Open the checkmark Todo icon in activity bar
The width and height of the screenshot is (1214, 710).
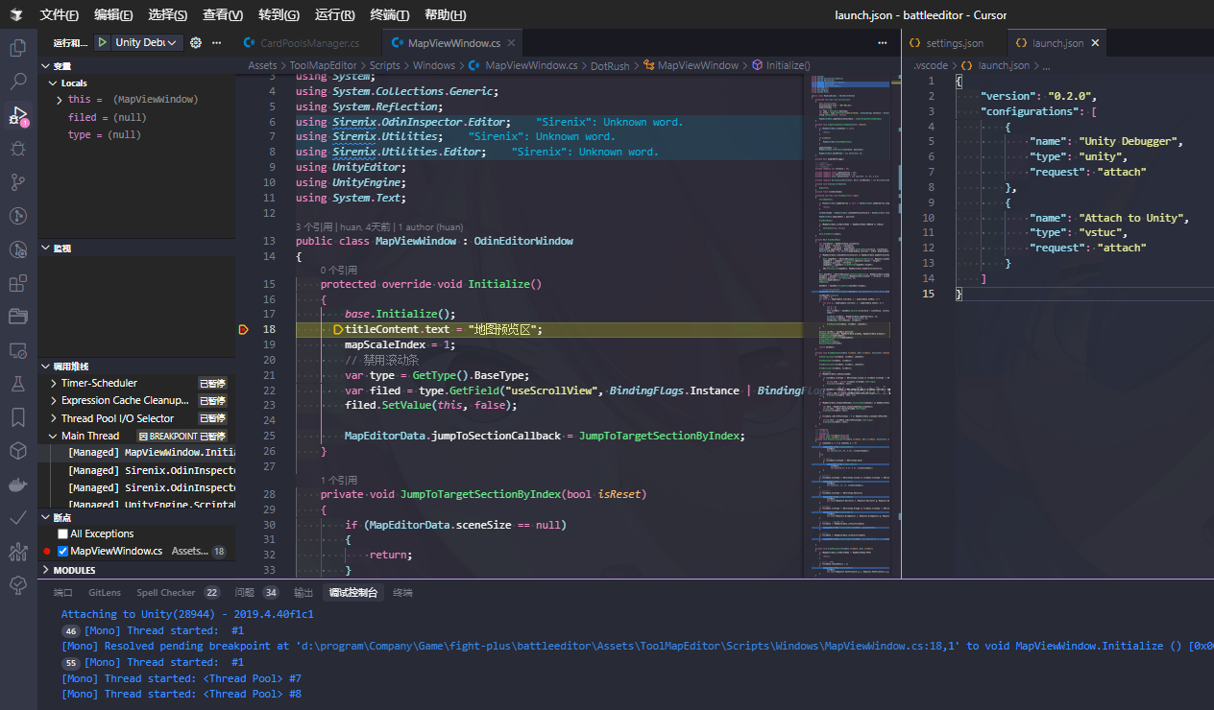(17, 518)
